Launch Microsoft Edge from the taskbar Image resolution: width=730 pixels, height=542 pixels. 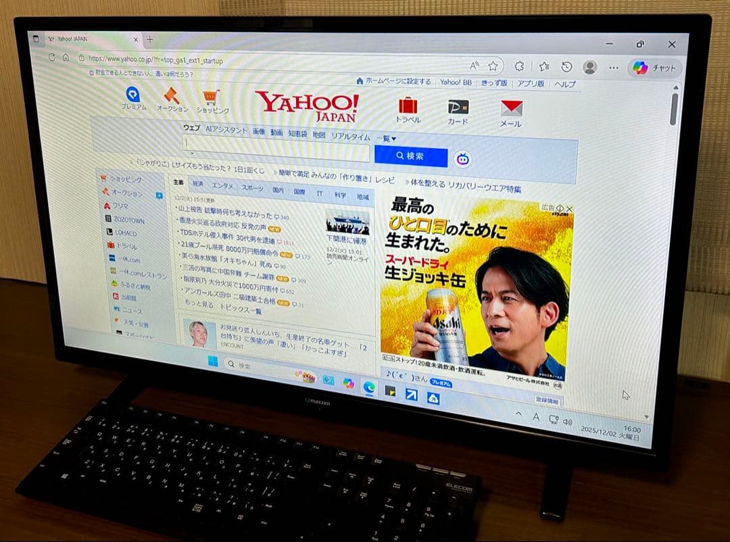(369, 387)
